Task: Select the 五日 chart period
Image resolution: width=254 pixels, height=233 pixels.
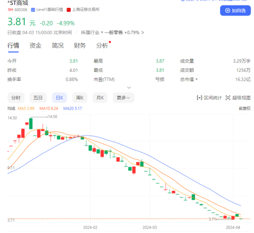Action: 38,97
